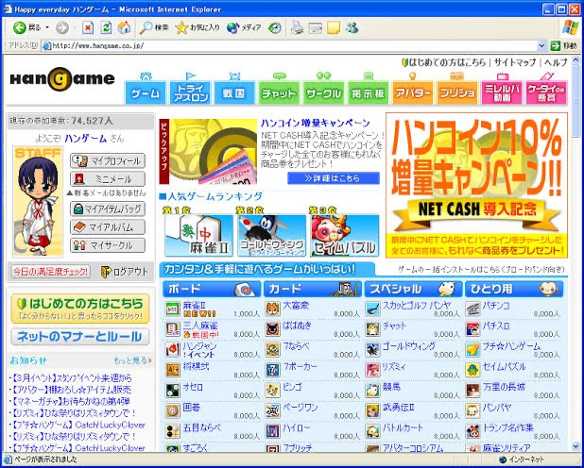
Task: Open the History clock icon
Action: (275, 27)
